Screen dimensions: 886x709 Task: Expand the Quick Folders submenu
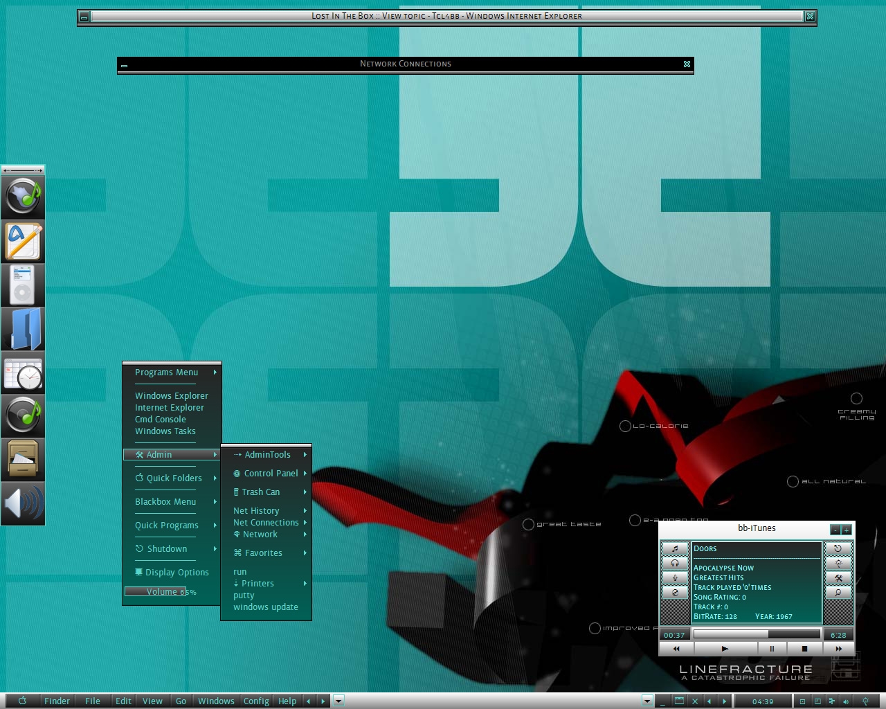[174, 478]
